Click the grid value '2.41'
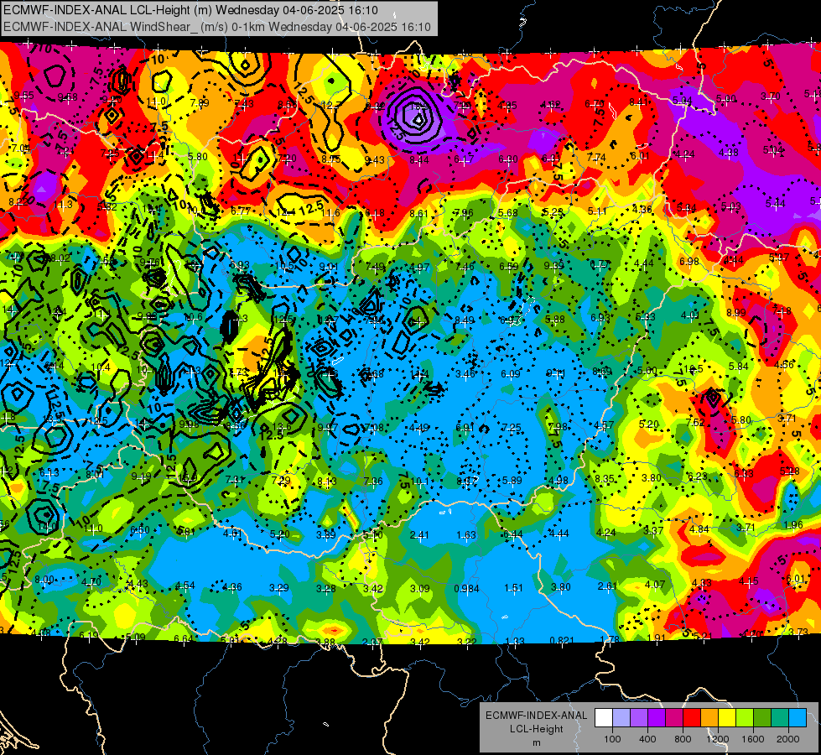Image resolution: width=821 pixels, height=755 pixels. pos(419,535)
